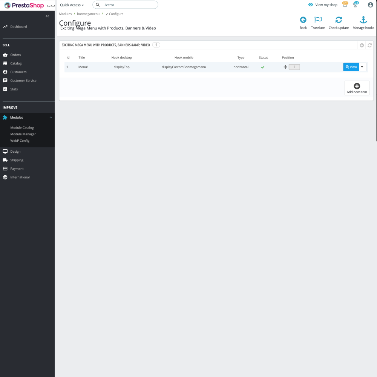Open the user account profile icon
This screenshot has width=377, height=377.
click(x=370, y=5)
